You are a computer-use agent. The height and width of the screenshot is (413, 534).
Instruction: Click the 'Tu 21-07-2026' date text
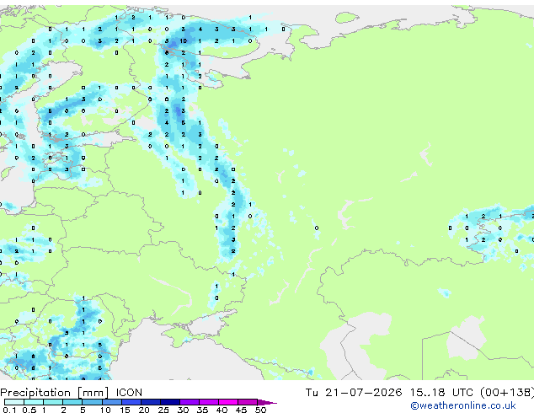354,393
